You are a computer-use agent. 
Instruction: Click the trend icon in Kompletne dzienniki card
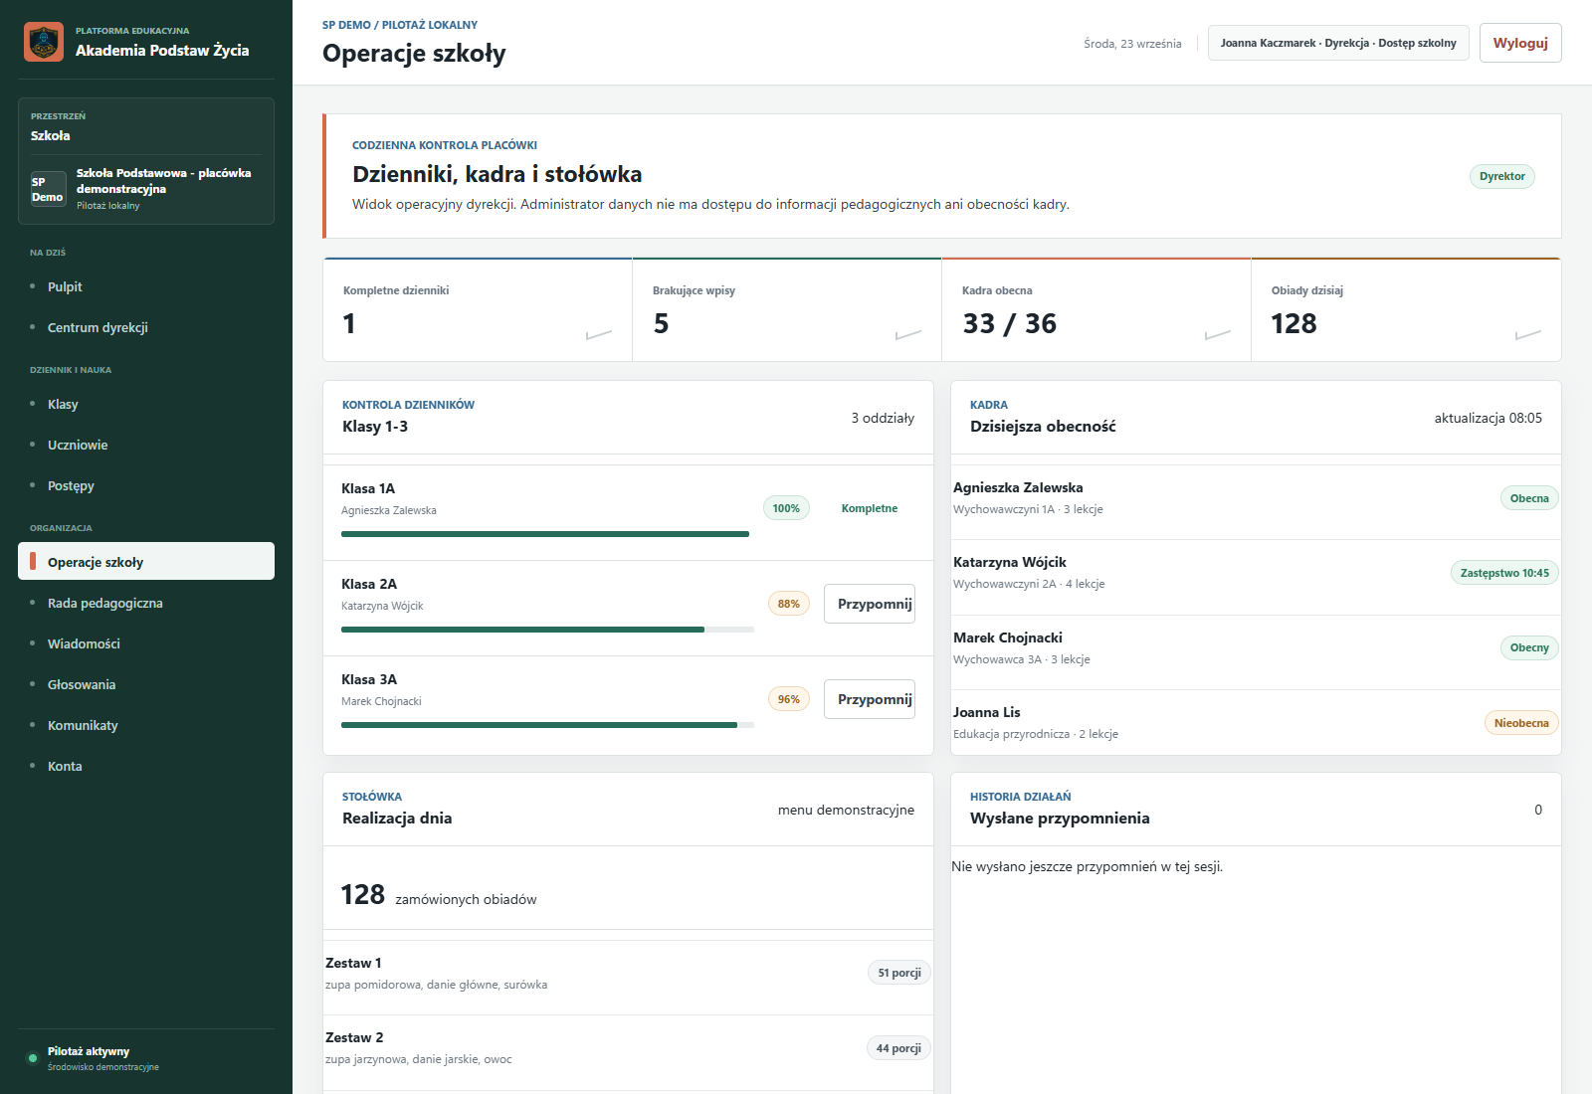click(x=599, y=334)
